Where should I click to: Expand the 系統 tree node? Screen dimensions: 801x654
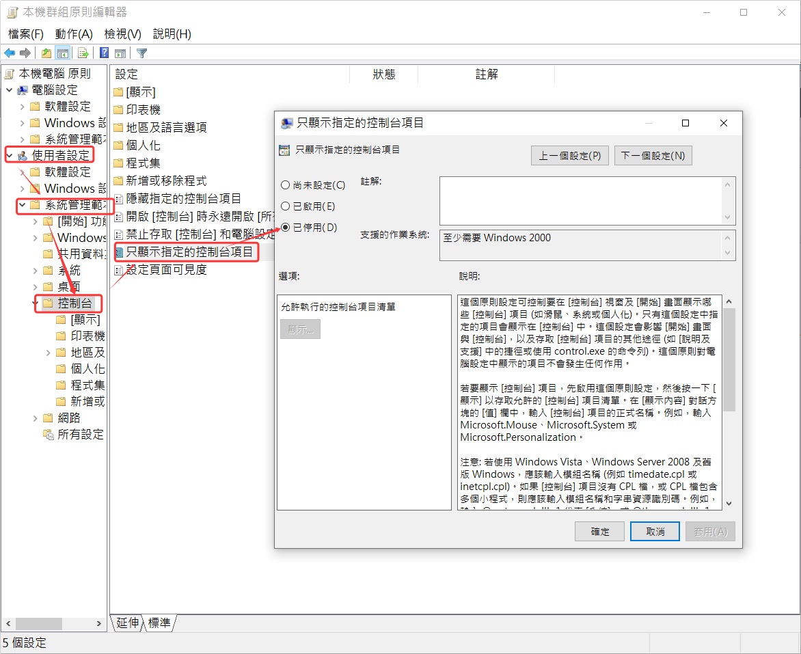(x=36, y=271)
